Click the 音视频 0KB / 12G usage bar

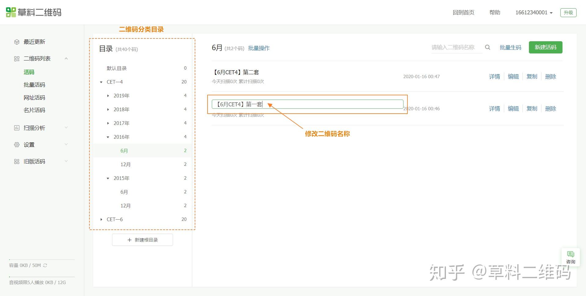click(x=42, y=277)
